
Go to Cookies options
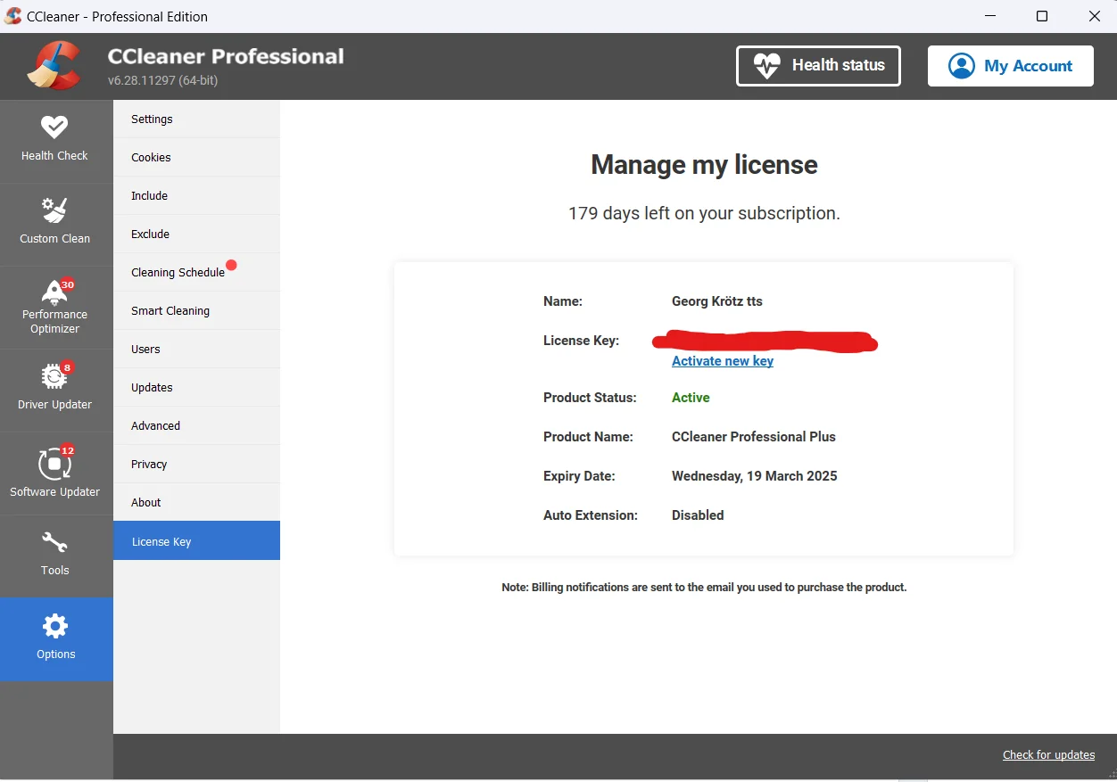point(196,157)
